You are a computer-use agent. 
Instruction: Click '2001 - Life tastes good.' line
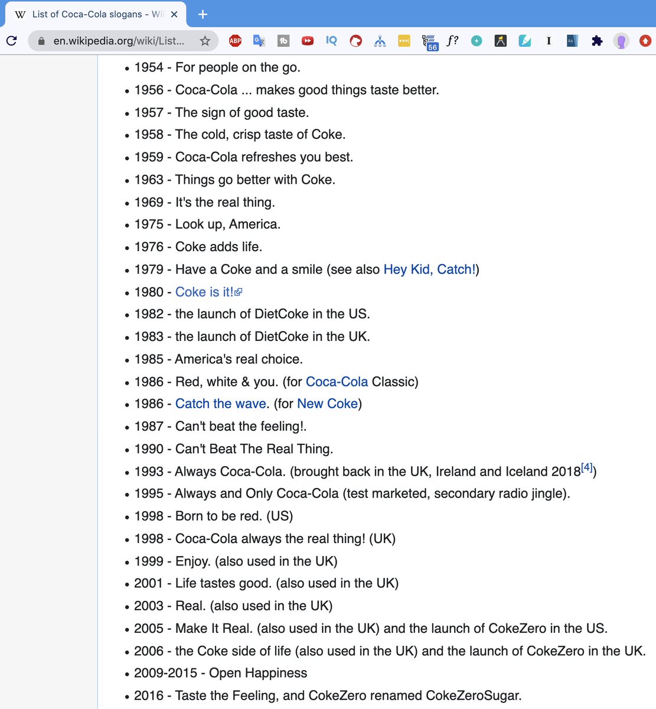(x=266, y=583)
